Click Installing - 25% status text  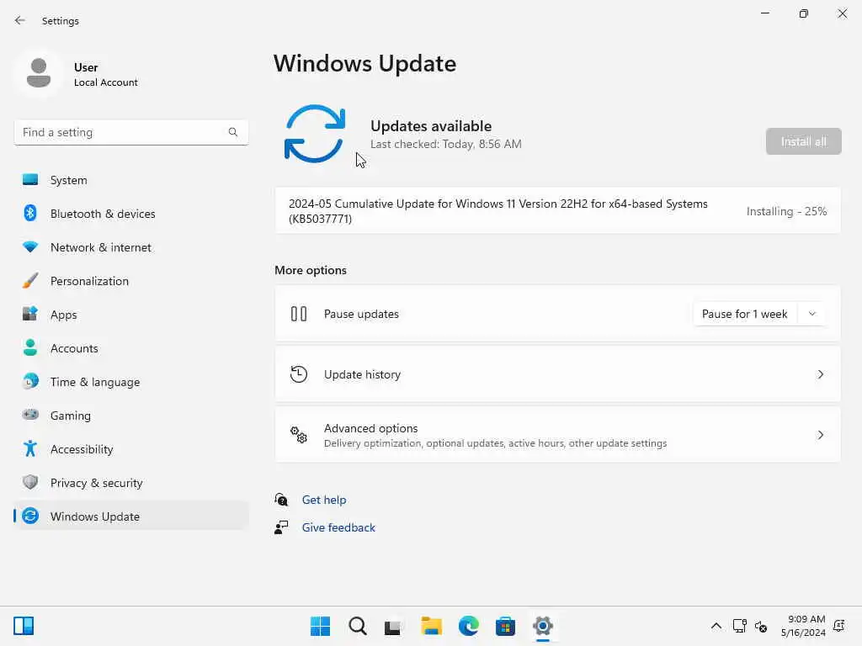coord(786,211)
